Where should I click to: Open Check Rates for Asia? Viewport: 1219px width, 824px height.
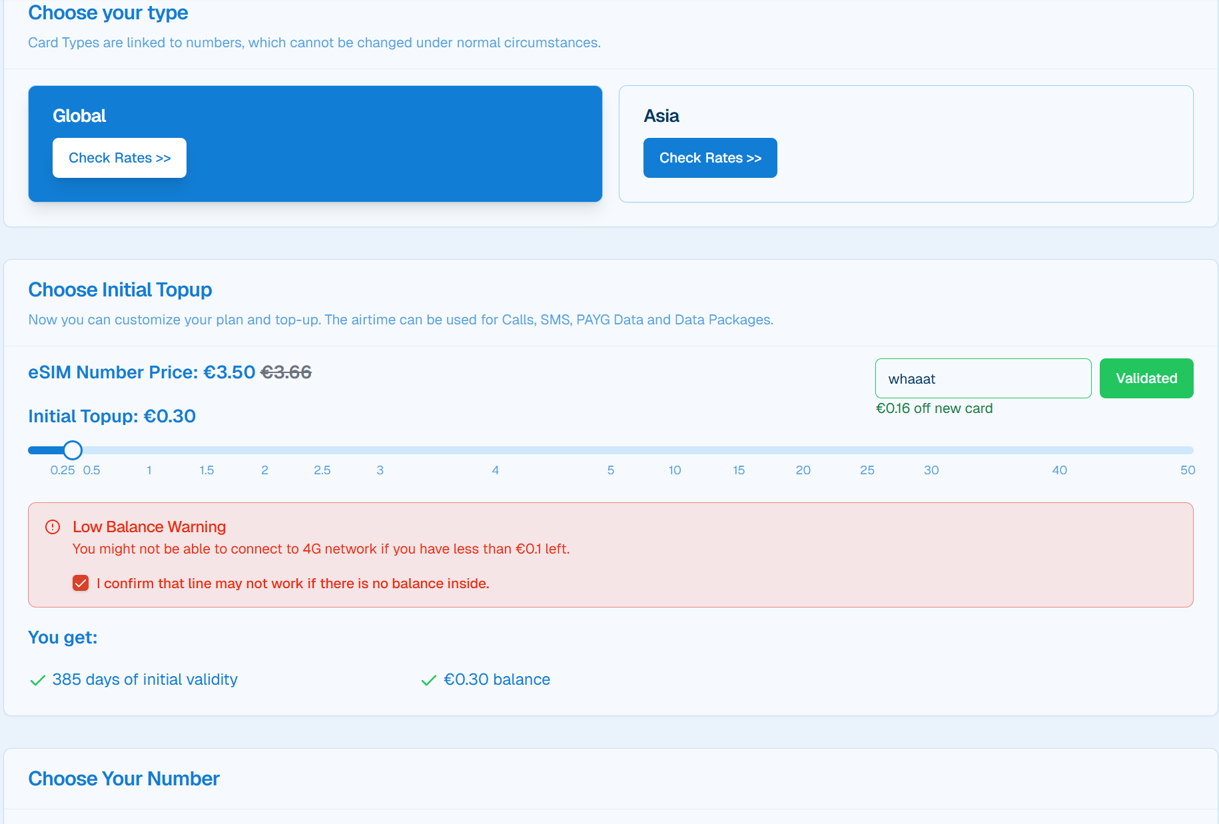click(710, 158)
